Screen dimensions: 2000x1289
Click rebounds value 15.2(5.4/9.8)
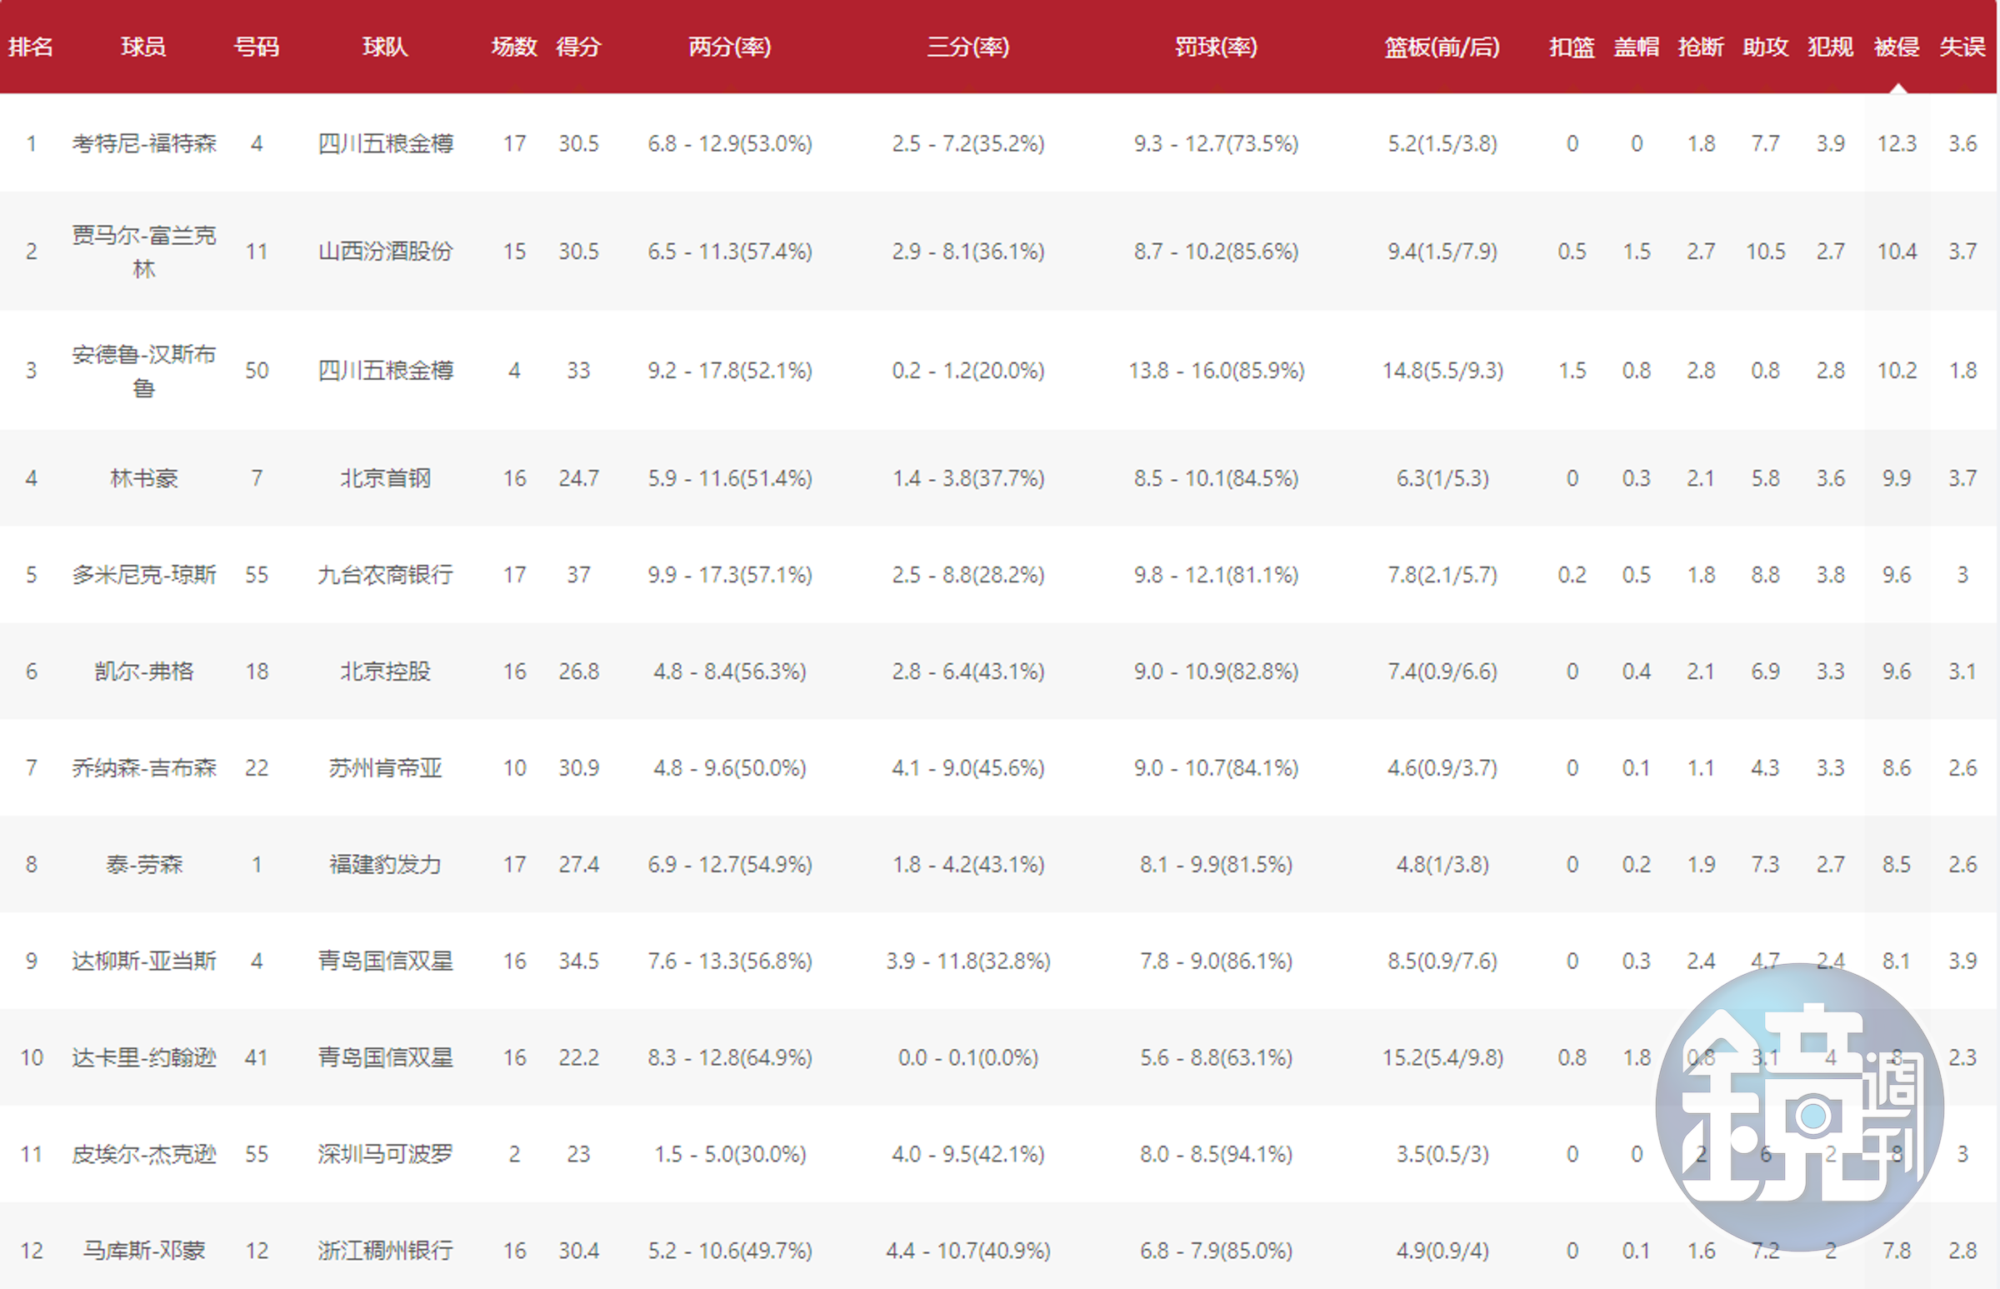tap(1442, 1057)
